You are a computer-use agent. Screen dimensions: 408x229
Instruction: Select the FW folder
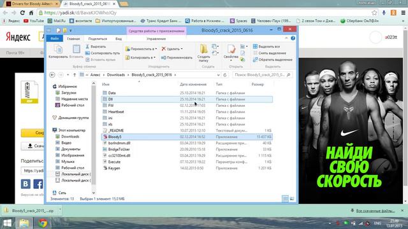click(x=187, y=106)
